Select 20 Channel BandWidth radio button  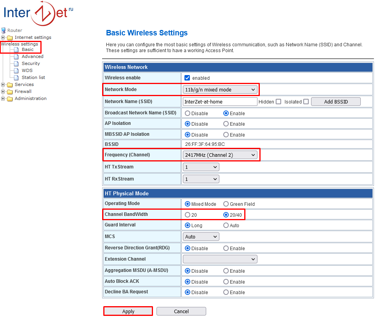tap(188, 215)
